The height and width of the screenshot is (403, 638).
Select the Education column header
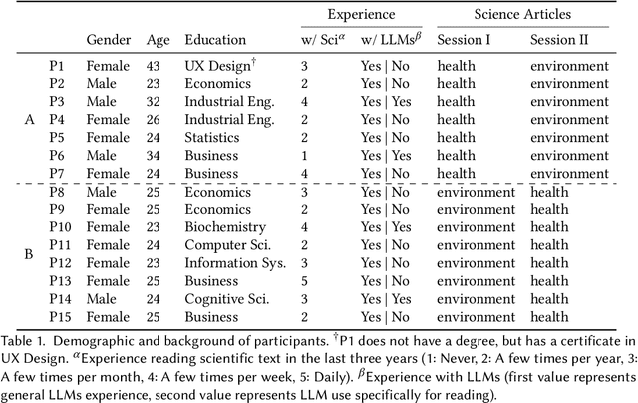217,40
